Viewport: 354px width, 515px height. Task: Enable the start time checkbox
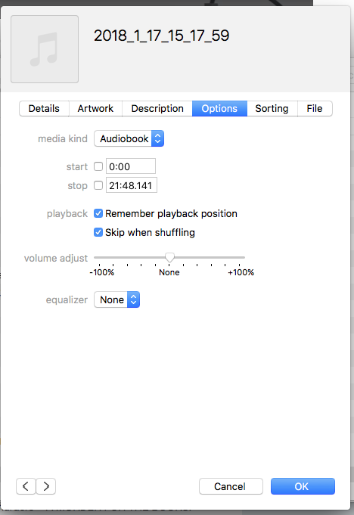pos(98,166)
